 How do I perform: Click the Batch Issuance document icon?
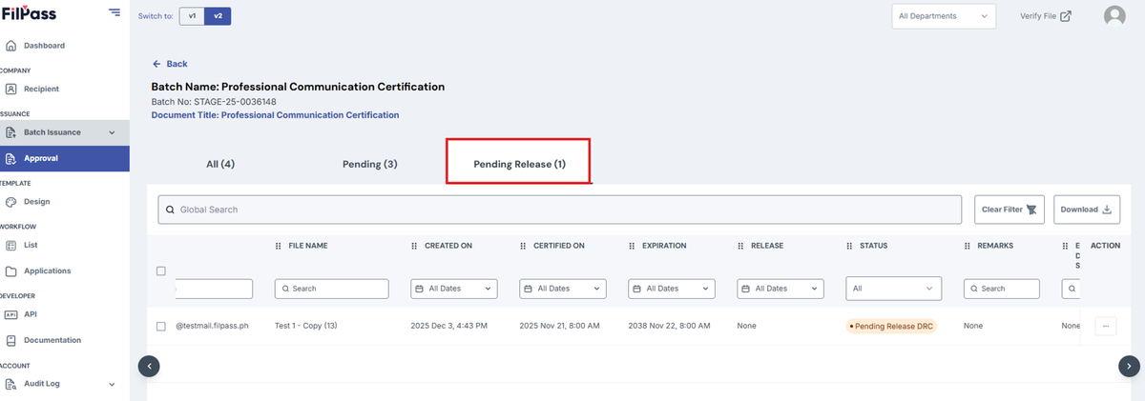pyautogui.click(x=10, y=132)
